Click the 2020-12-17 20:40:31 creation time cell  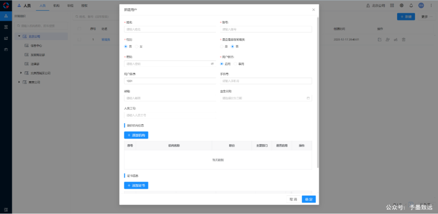tap(346, 40)
